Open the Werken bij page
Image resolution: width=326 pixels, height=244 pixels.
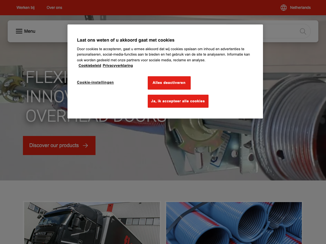25,8
